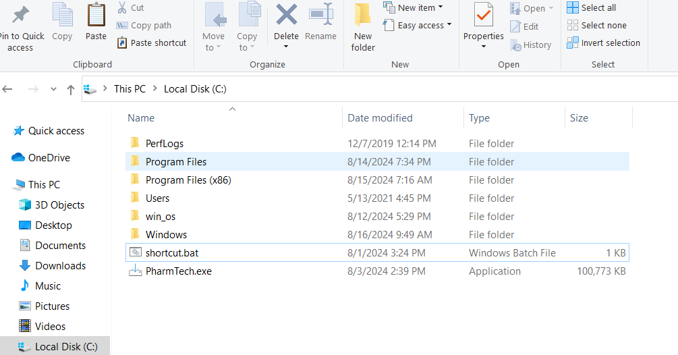Open Properties icon with checkmark
The image size is (678, 355).
click(483, 16)
